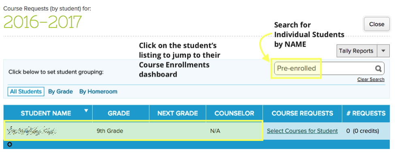This screenshot has width=395, height=153.
Task: Click the Clear Search link
Action: coord(371,79)
